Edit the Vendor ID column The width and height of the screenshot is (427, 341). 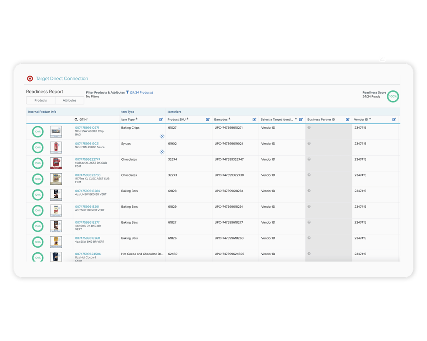click(x=394, y=119)
